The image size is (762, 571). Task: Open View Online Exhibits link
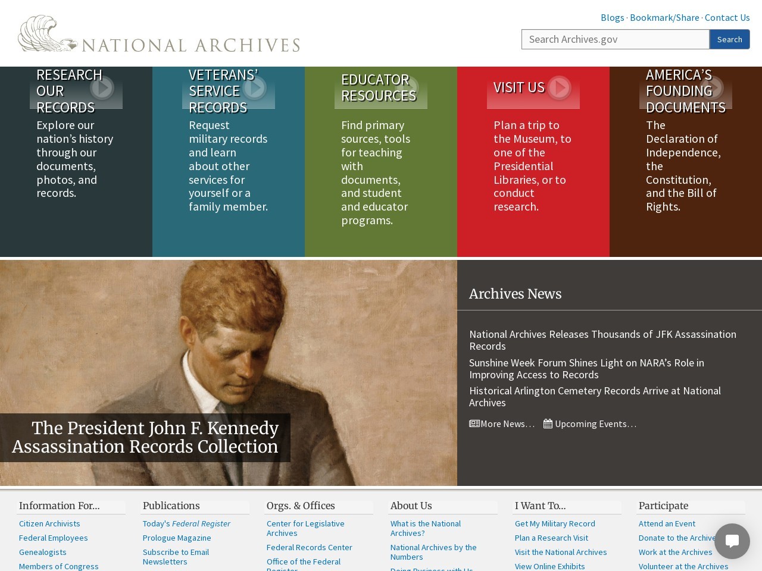click(549, 566)
